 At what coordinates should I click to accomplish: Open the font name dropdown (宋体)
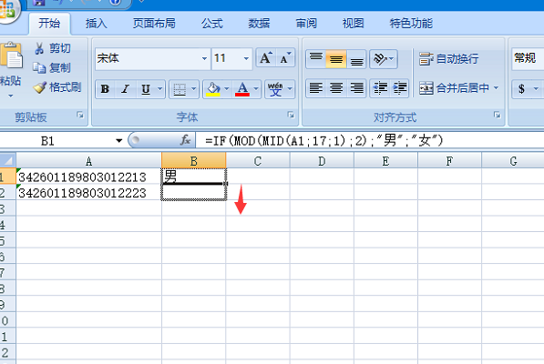(x=204, y=58)
